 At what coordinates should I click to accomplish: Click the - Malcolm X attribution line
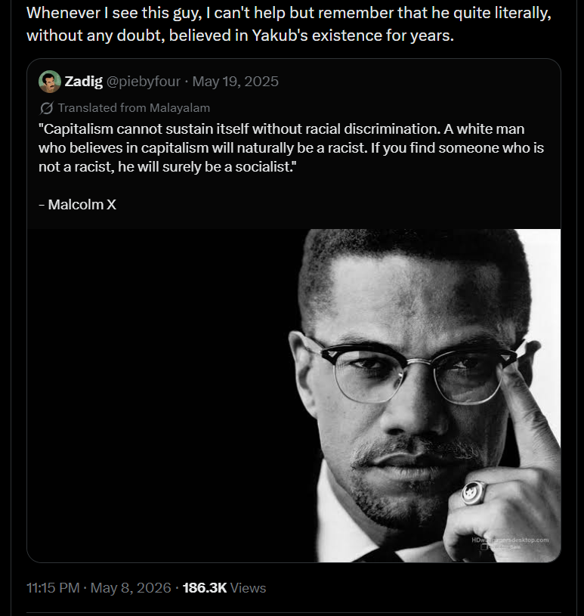(x=77, y=204)
